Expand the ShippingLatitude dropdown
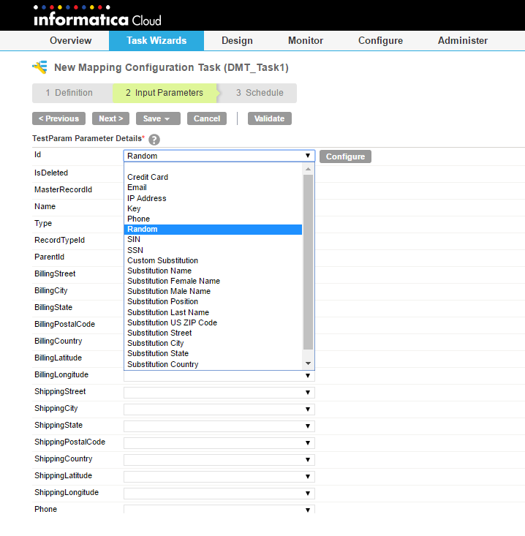The width and height of the screenshot is (525, 536). [219, 477]
